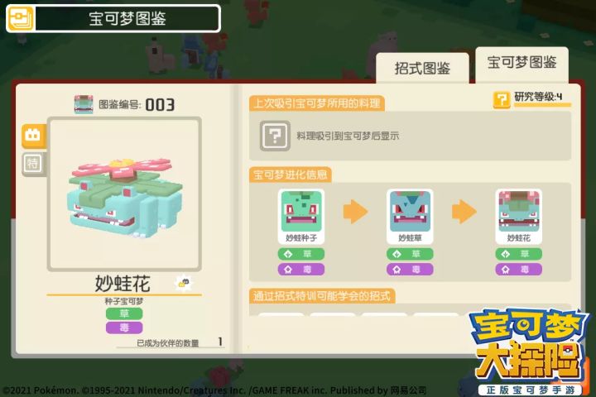The height and width of the screenshot is (397, 596).
Task: Select the yellow Pokémon info side tab icon
Action: [x=33, y=136]
